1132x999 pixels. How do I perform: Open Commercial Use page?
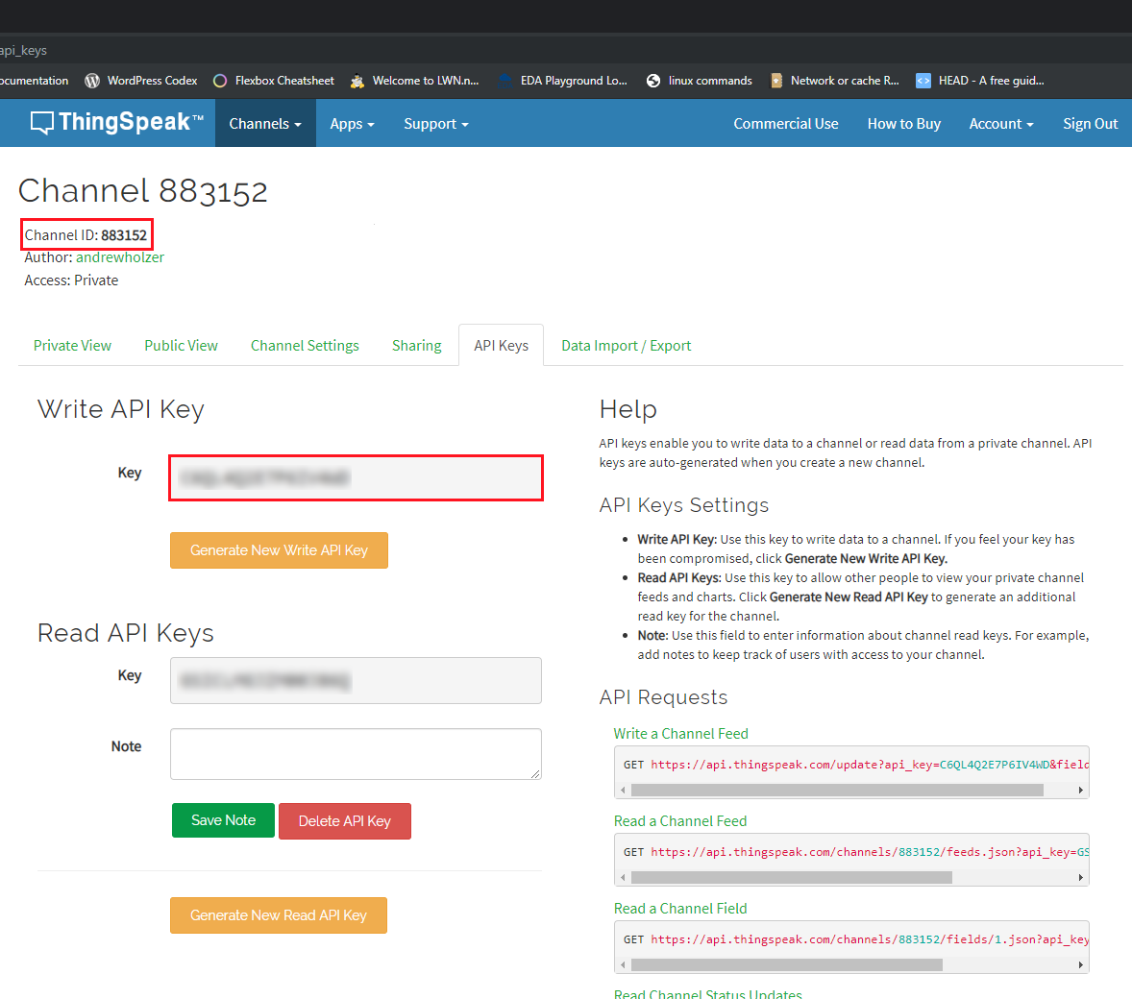(x=786, y=123)
